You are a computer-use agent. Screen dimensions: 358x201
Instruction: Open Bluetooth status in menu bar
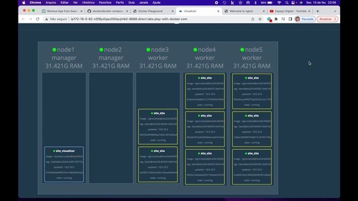[255, 3]
